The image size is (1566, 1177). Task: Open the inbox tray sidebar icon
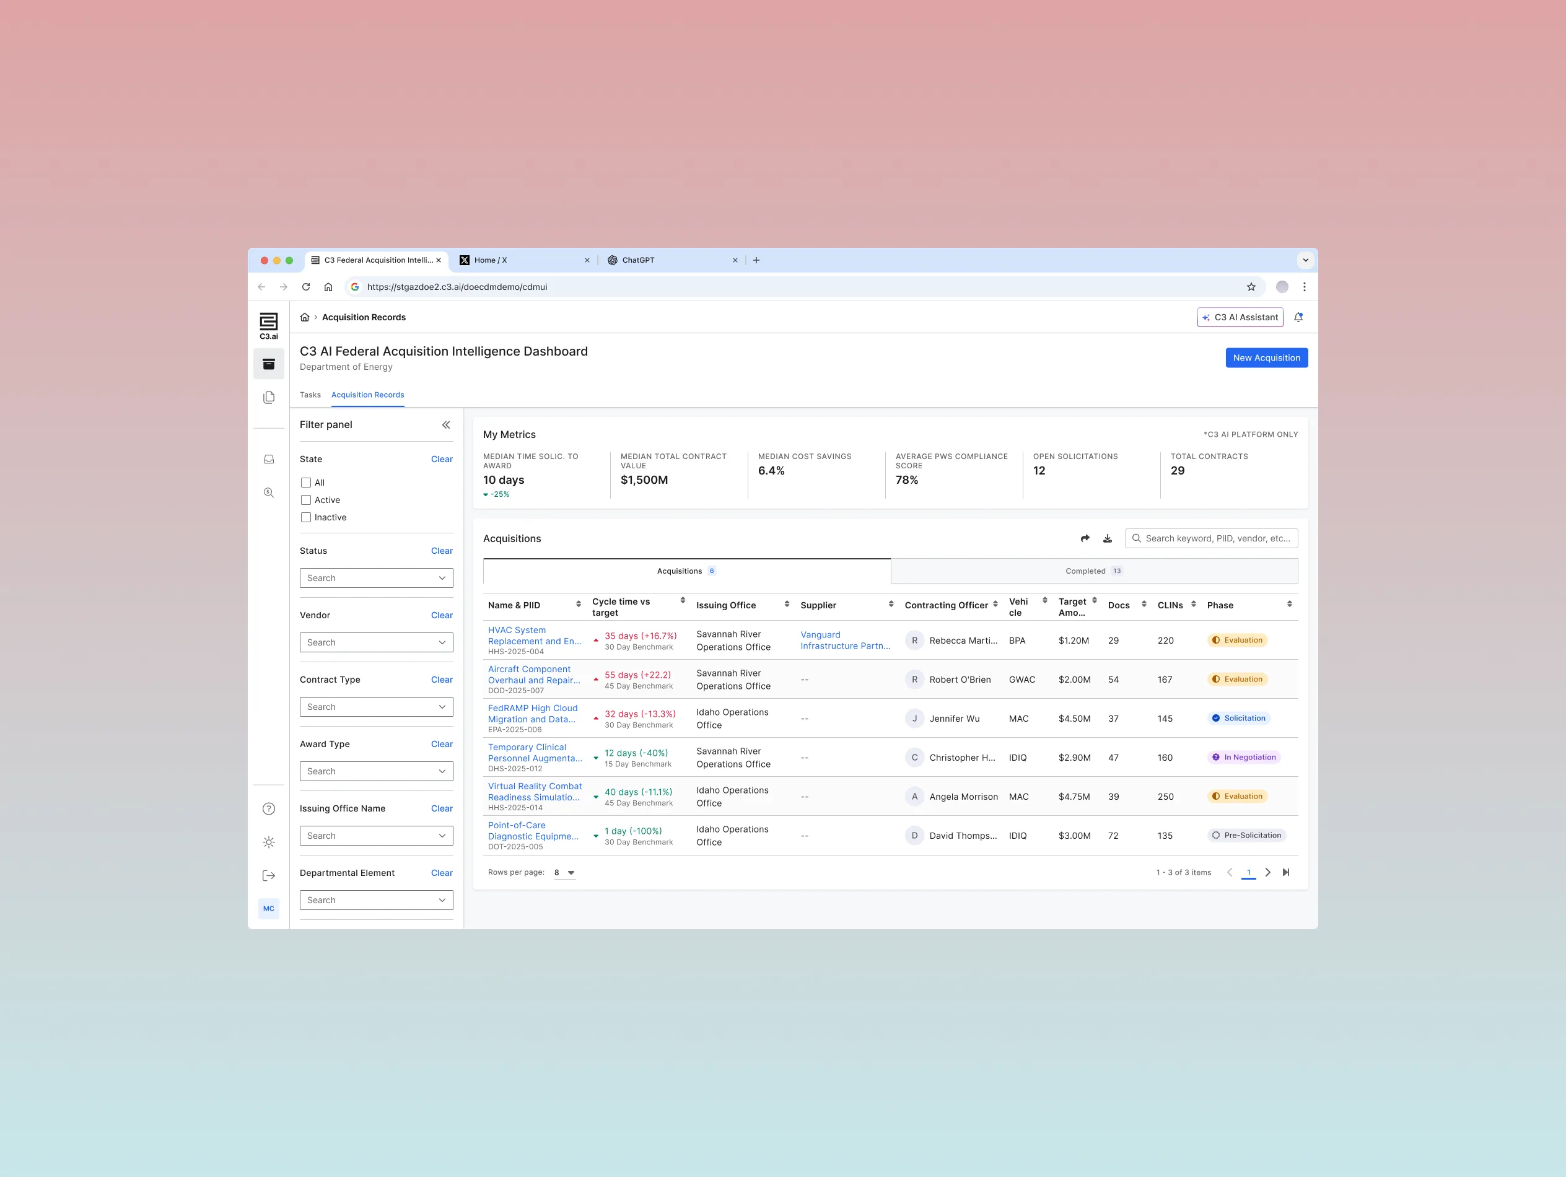269,460
